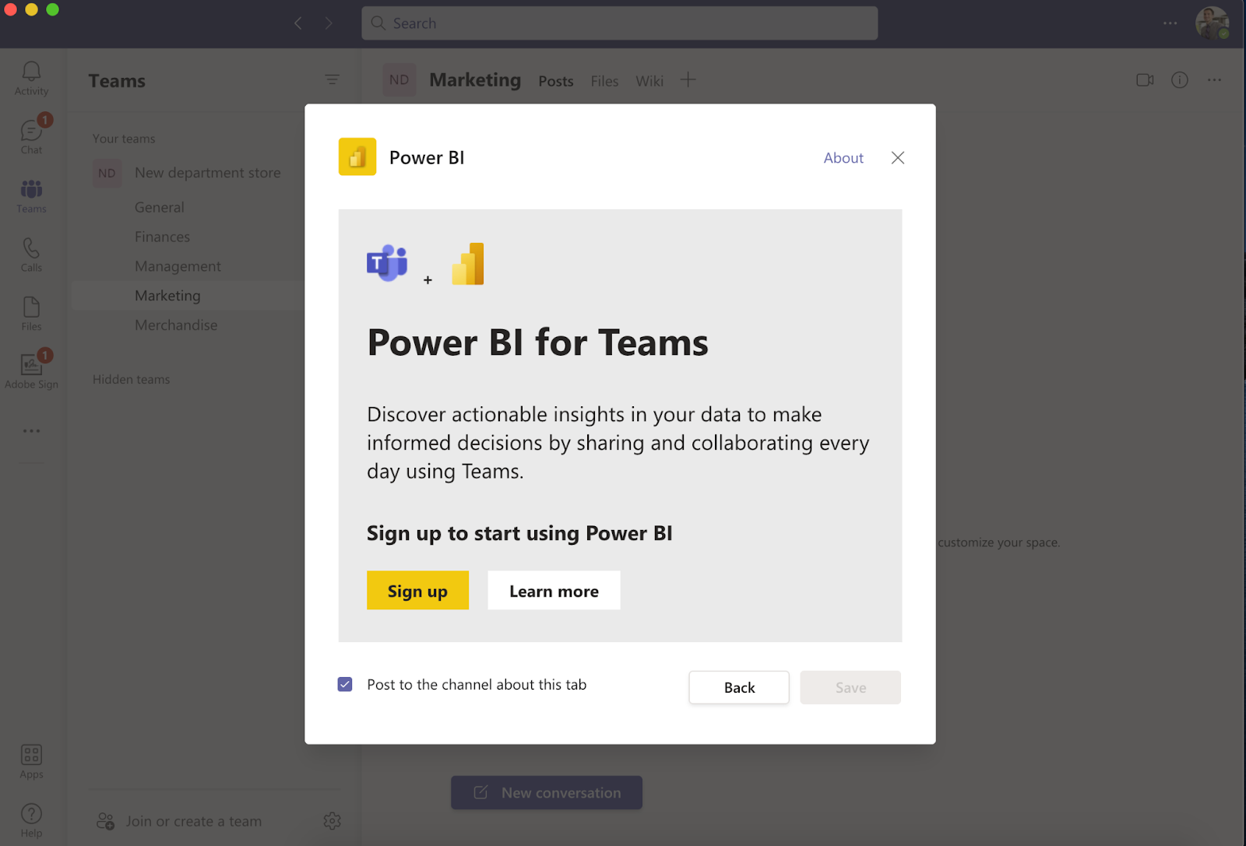
Task: Click the Marketing channel title
Action: click(475, 79)
